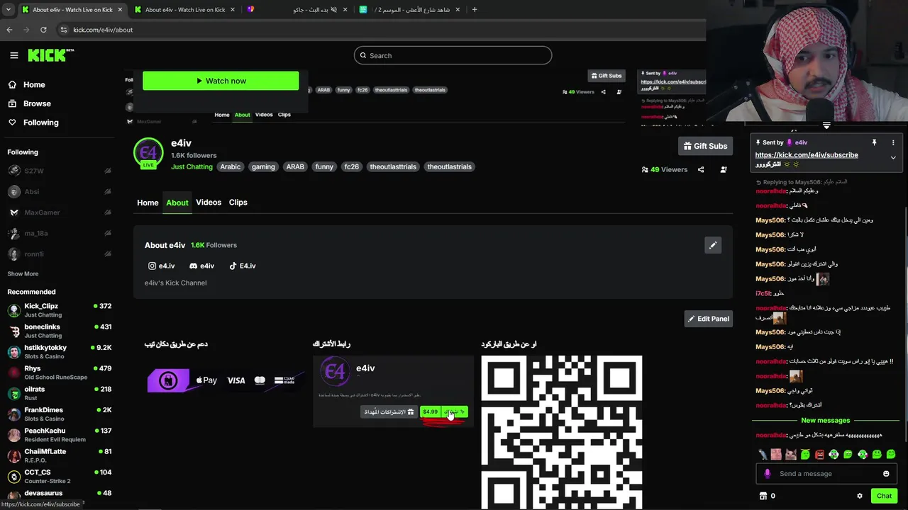908x510 pixels.
Task: Open the browser tab search dropdown
Action: [8, 10]
